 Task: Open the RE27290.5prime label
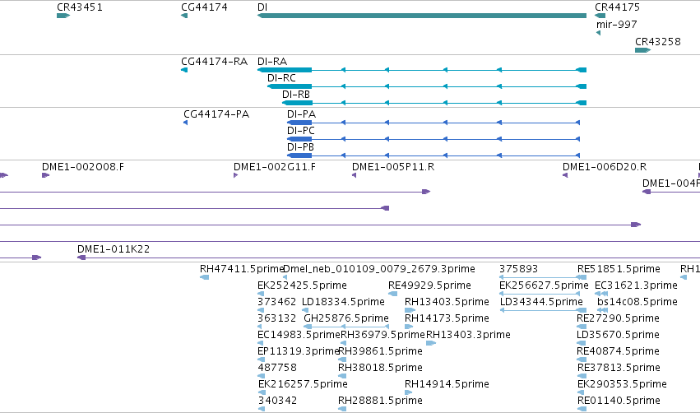pos(618,318)
